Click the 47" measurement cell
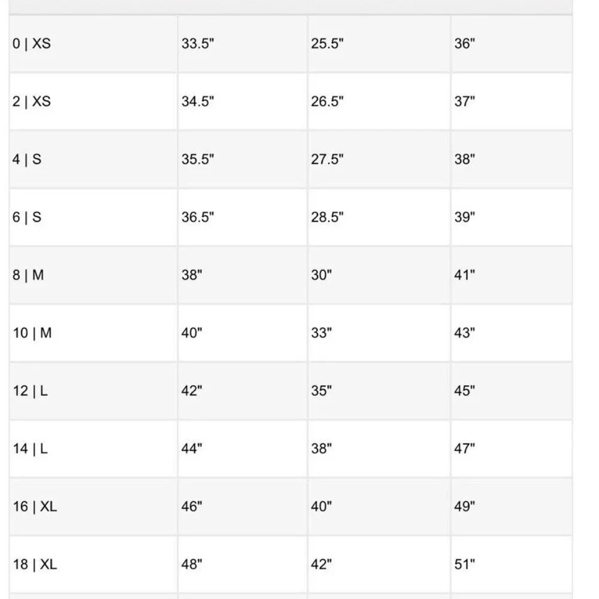 pyautogui.click(x=512, y=449)
